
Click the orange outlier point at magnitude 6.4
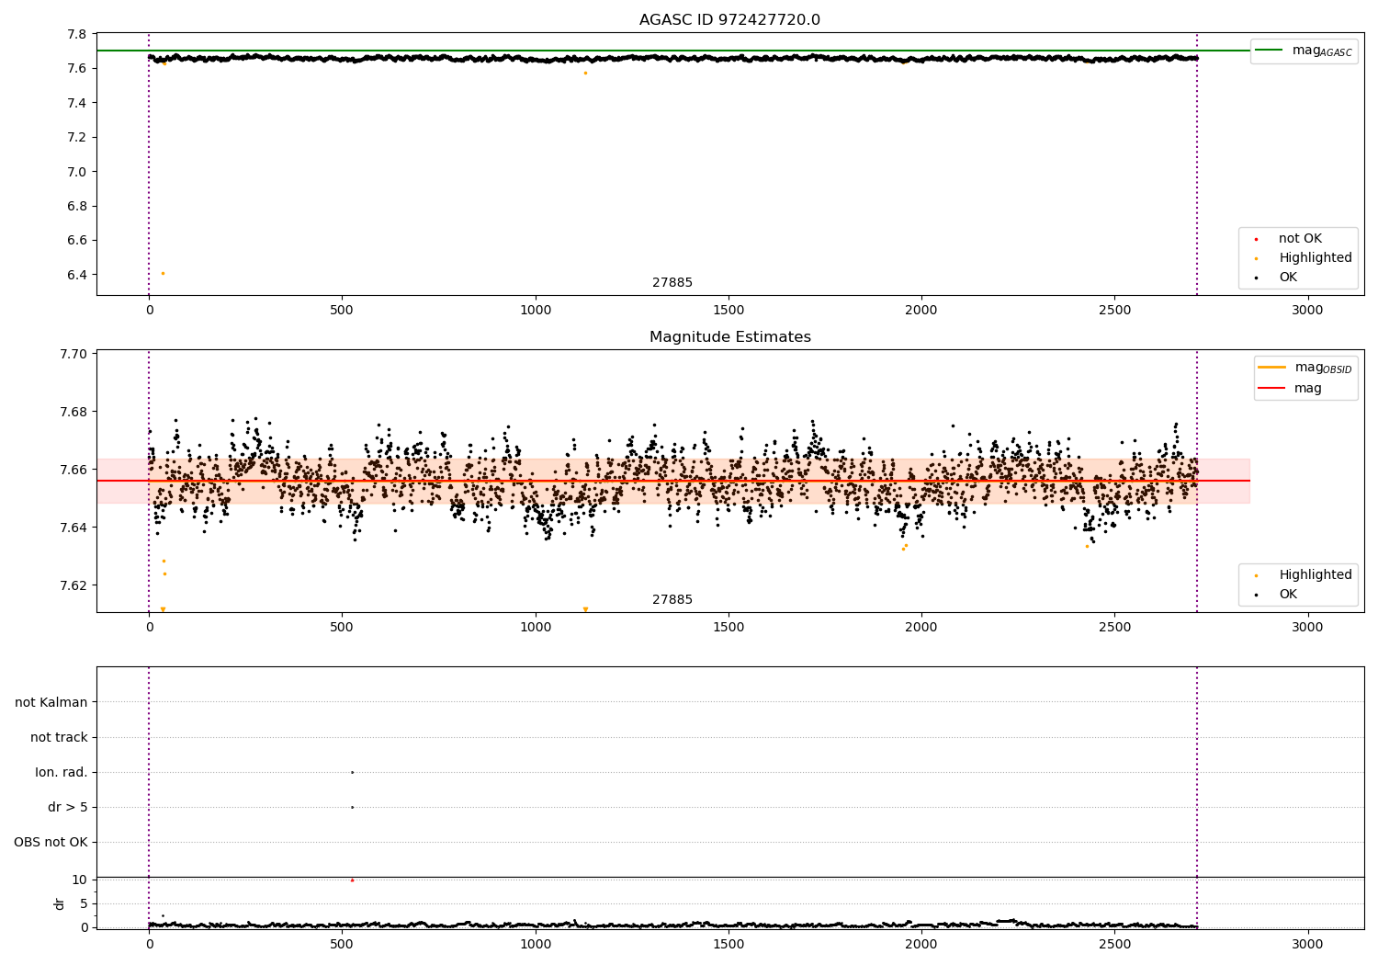pos(164,273)
